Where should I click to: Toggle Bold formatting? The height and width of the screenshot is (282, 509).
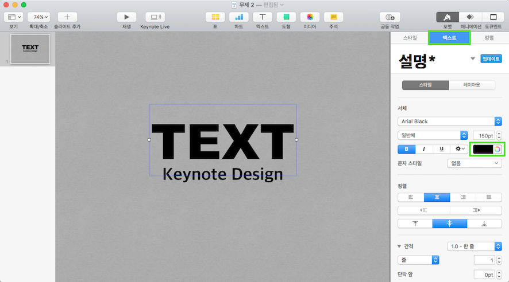406,149
